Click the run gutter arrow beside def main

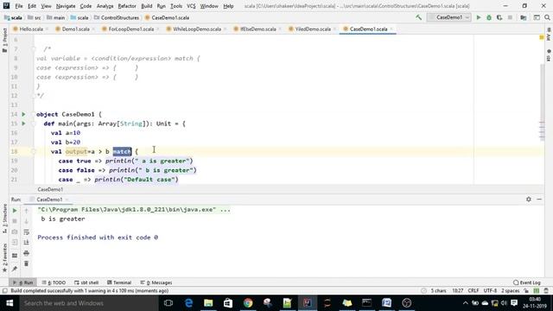click(23, 124)
